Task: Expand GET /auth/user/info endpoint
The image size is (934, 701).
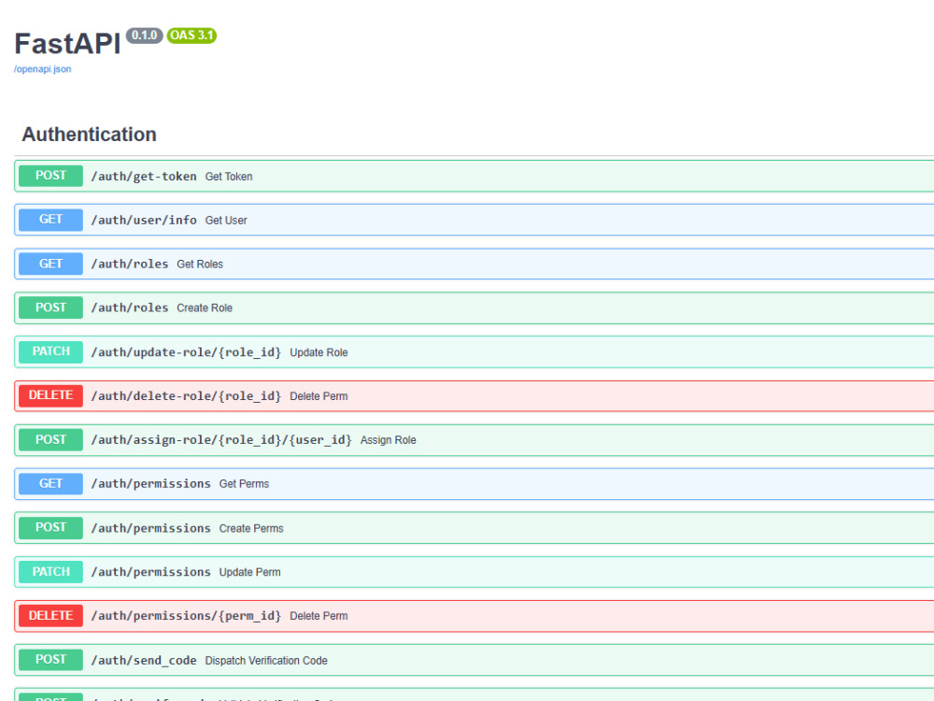Action: (474, 220)
